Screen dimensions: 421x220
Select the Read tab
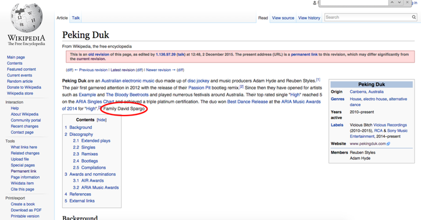click(x=263, y=18)
